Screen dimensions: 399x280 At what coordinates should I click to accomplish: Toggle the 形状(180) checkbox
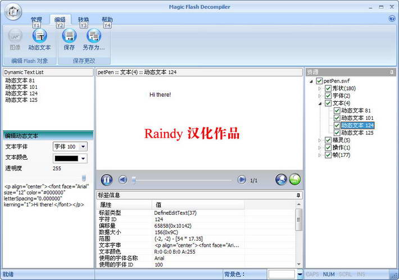328,88
